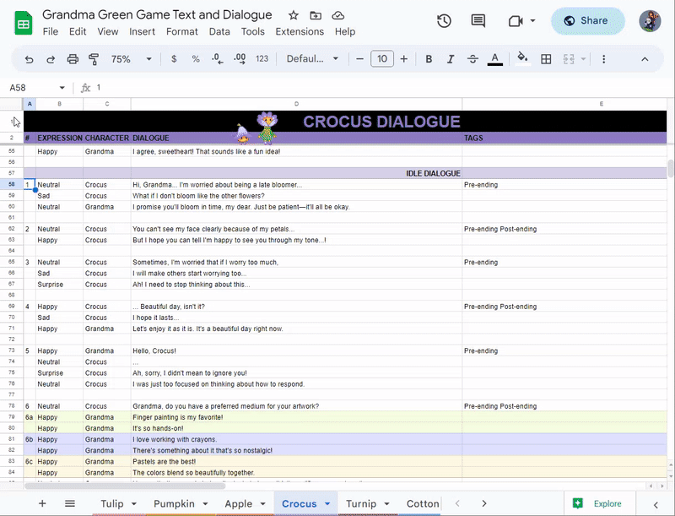
Task: Click the Explore button
Action: [x=598, y=503]
